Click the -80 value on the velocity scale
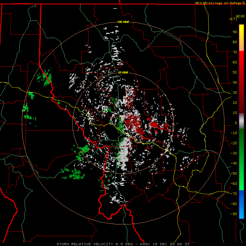The image size is (246, 246). coord(234,204)
